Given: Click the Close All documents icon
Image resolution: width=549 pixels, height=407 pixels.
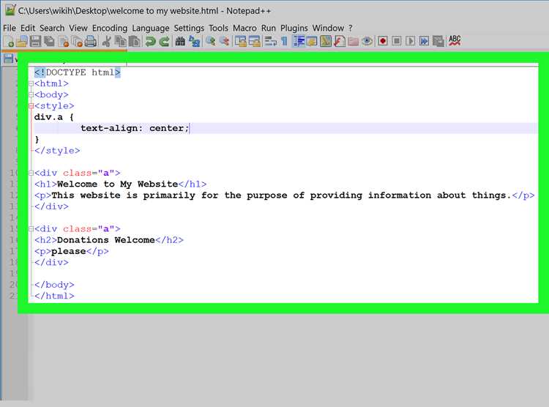Looking at the screenshot, I should pyautogui.click(x=77, y=41).
